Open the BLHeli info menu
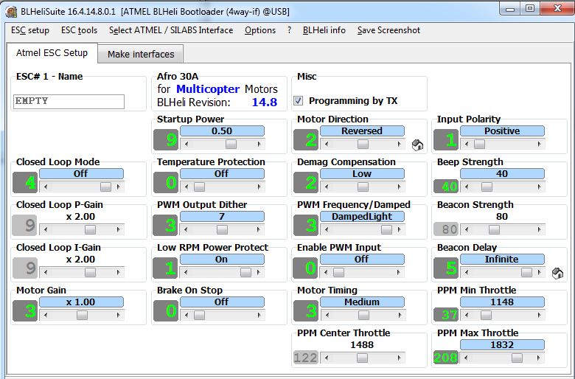 (x=324, y=30)
